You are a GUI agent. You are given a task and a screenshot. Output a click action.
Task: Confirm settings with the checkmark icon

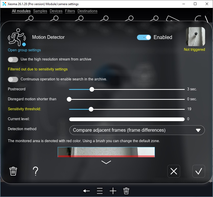198,171
